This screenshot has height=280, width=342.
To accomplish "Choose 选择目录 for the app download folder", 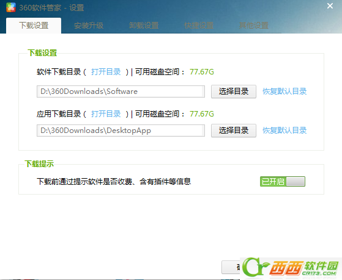I will click(x=234, y=131).
